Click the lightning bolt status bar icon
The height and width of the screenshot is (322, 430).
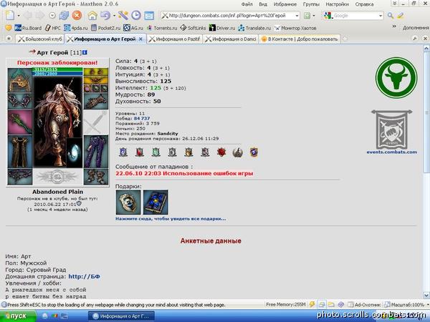[312, 304]
